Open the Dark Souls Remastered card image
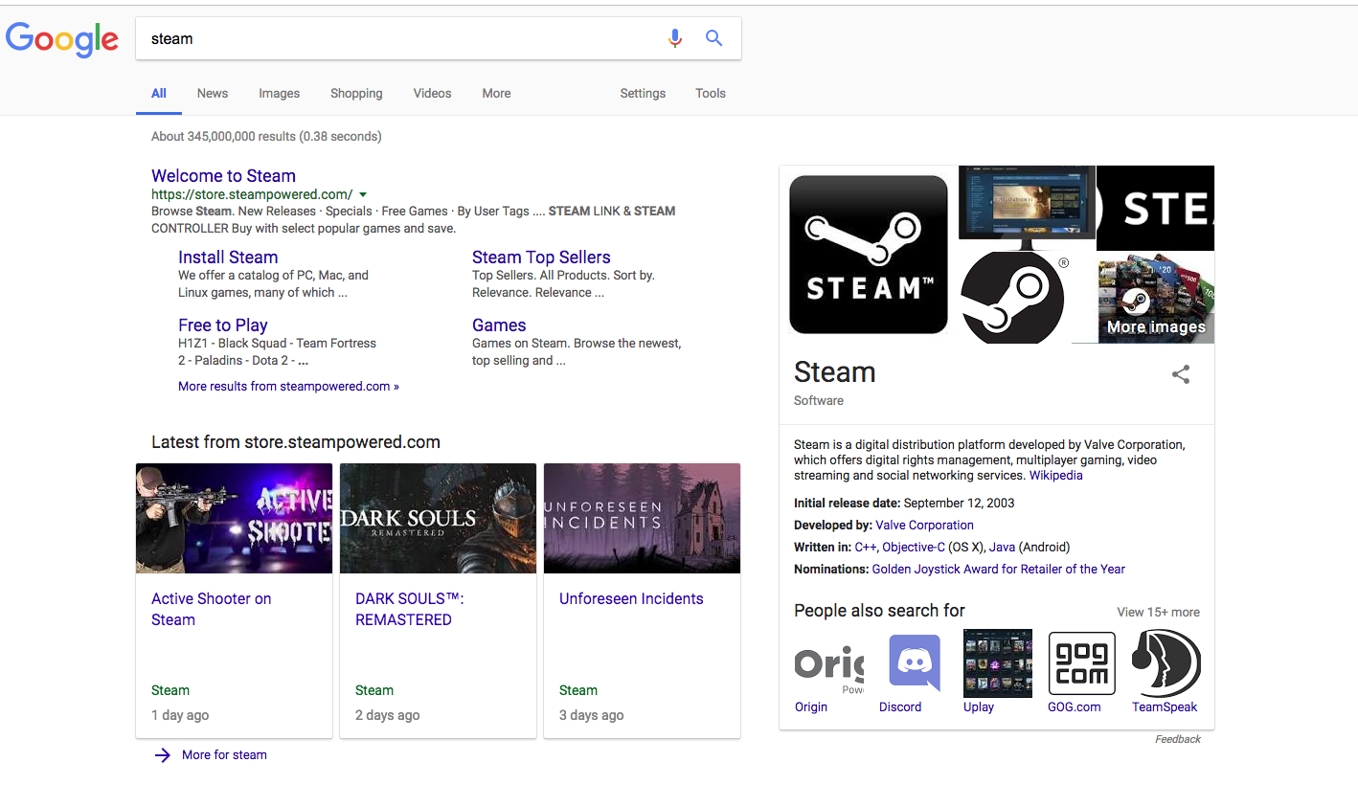This screenshot has height=785, width=1358. coord(439,519)
